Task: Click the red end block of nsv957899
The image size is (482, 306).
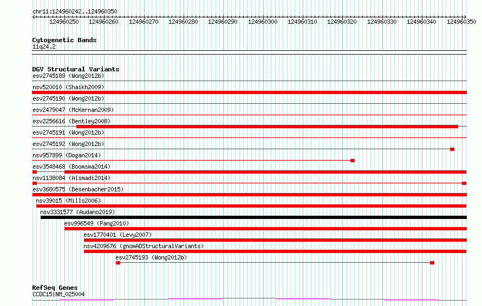Action: (353, 161)
